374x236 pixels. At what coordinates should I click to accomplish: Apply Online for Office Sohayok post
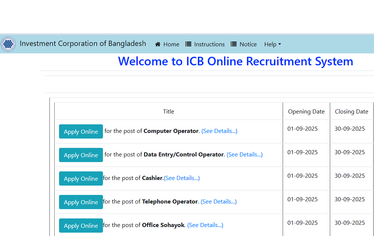[x=81, y=226]
